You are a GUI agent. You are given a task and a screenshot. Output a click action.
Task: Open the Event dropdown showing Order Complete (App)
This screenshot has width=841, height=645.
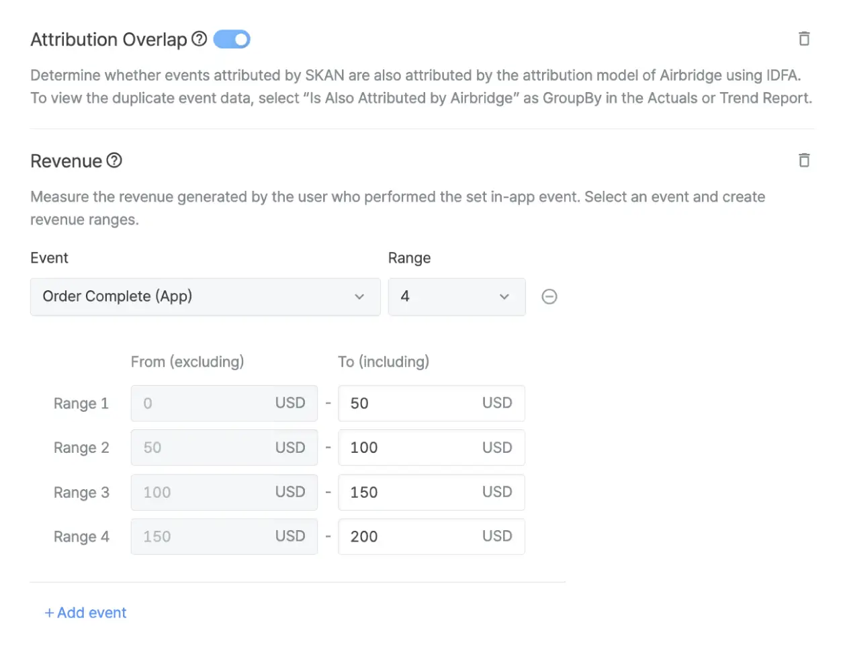[x=205, y=297]
